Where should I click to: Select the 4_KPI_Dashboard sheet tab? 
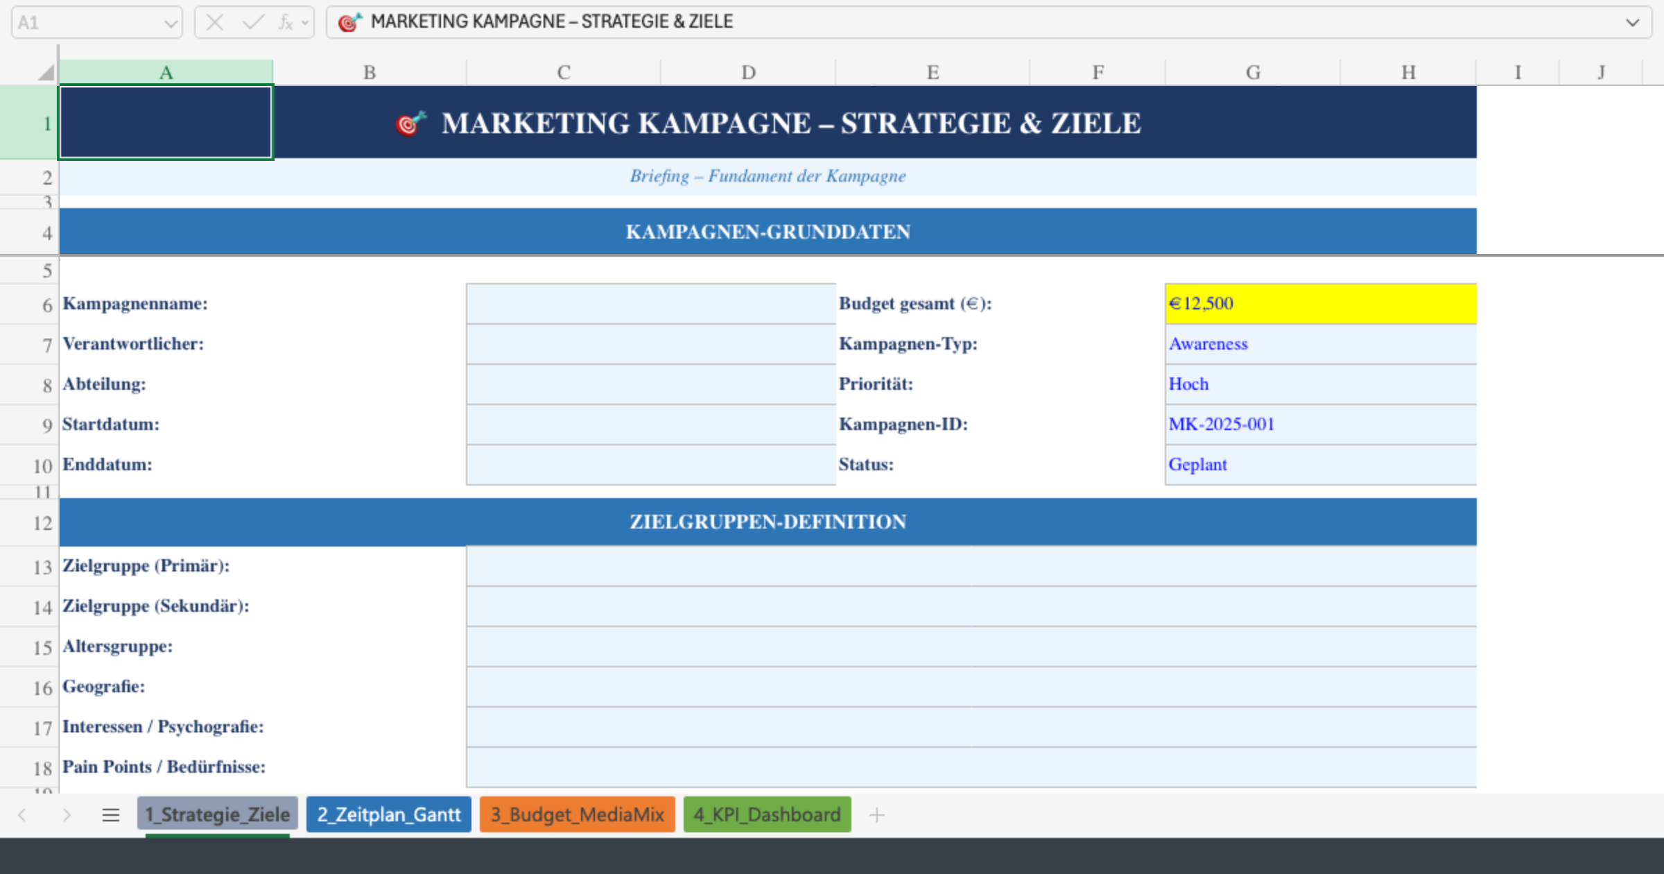[767, 814]
